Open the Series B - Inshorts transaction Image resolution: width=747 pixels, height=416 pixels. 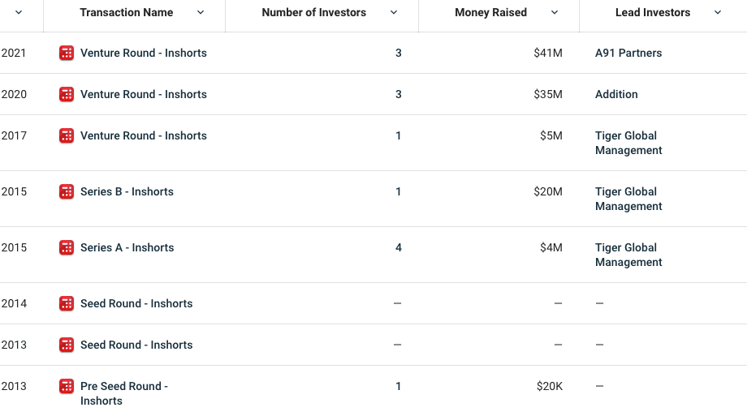pyautogui.click(x=127, y=192)
